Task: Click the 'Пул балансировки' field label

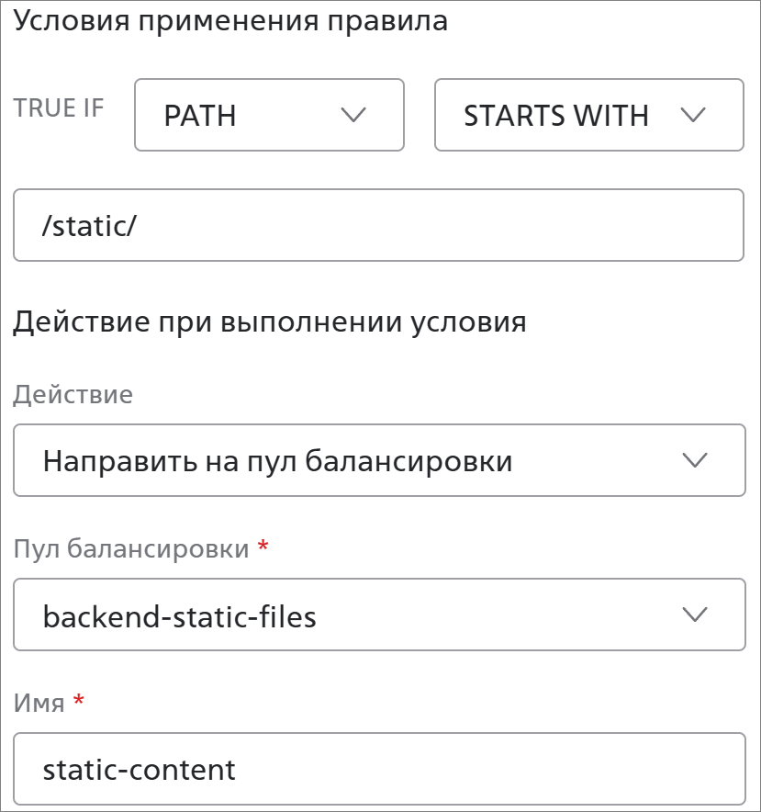Action: pyautogui.click(x=132, y=549)
